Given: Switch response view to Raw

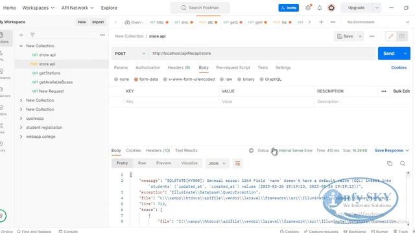Looking at the screenshot, I should point(142,163).
